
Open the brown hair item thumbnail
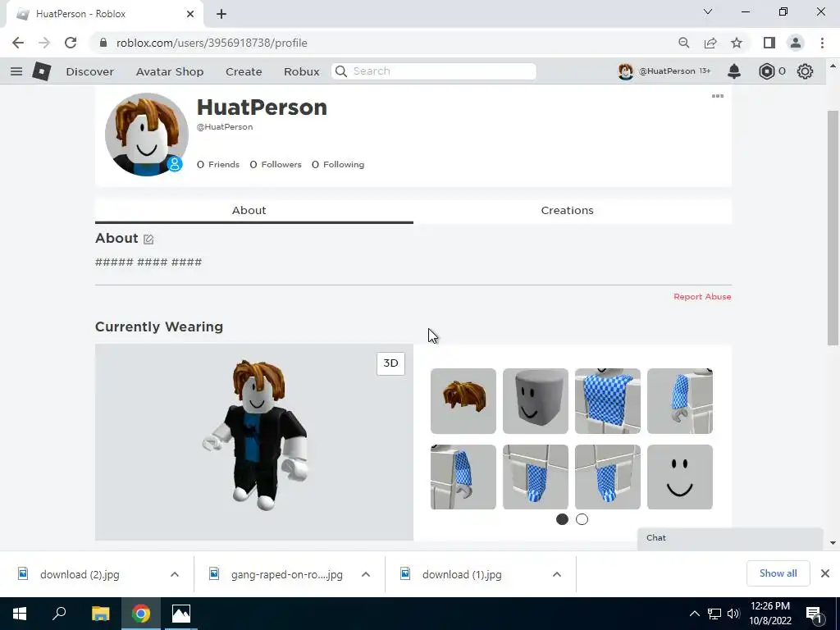pyautogui.click(x=463, y=400)
